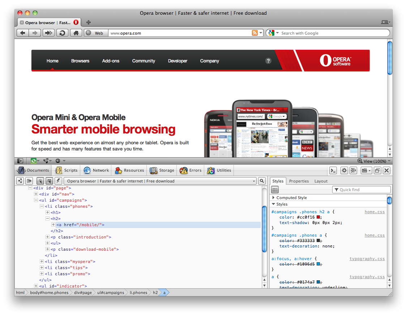Go to the browser home page

coord(76,33)
